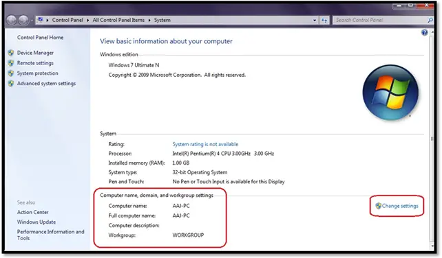442x258 pixels.
Task: Click scrollbar down arrow at bottom
Action: click(x=432, y=246)
